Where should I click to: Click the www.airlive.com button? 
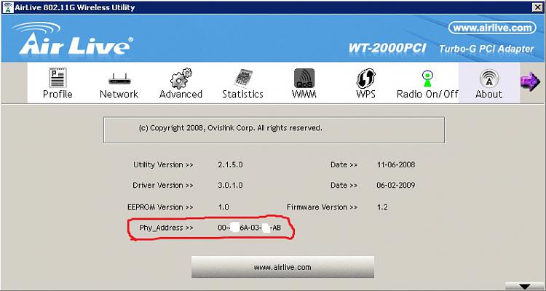pos(282,267)
